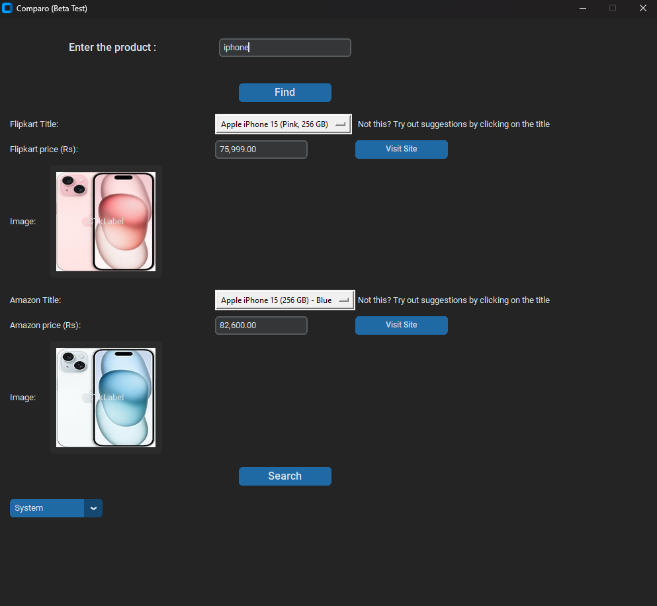Click the Comparo app icon in title bar
Image resolution: width=657 pixels, height=606 pixels.
[x=8, y=9]
